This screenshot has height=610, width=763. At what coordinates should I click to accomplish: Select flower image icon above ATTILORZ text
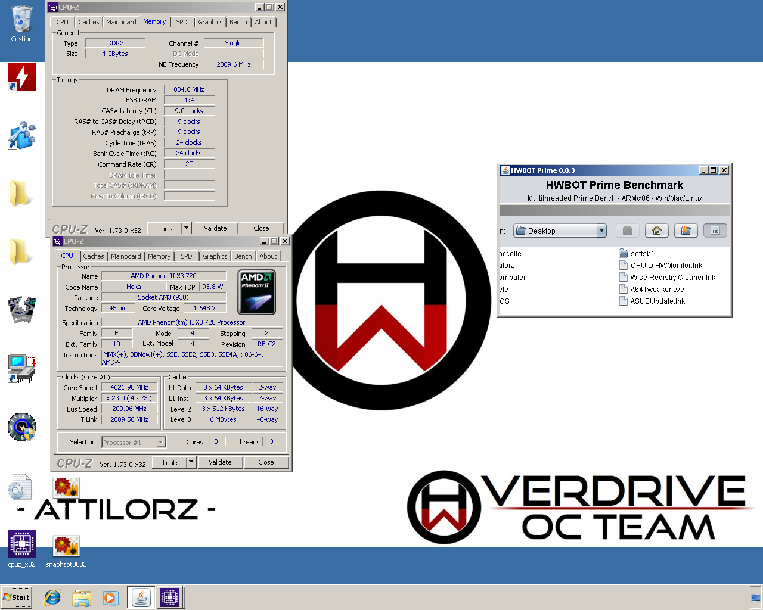click(x=66, y=488)
